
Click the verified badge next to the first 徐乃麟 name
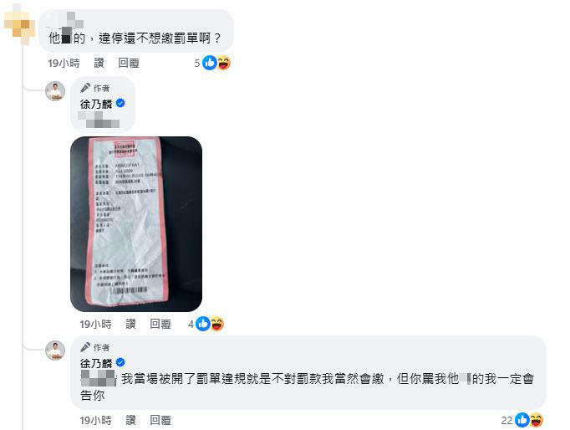coord(120,104)
